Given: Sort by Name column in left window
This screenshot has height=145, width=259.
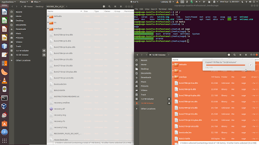Looking at the screenshot, I should pos(65,11).
